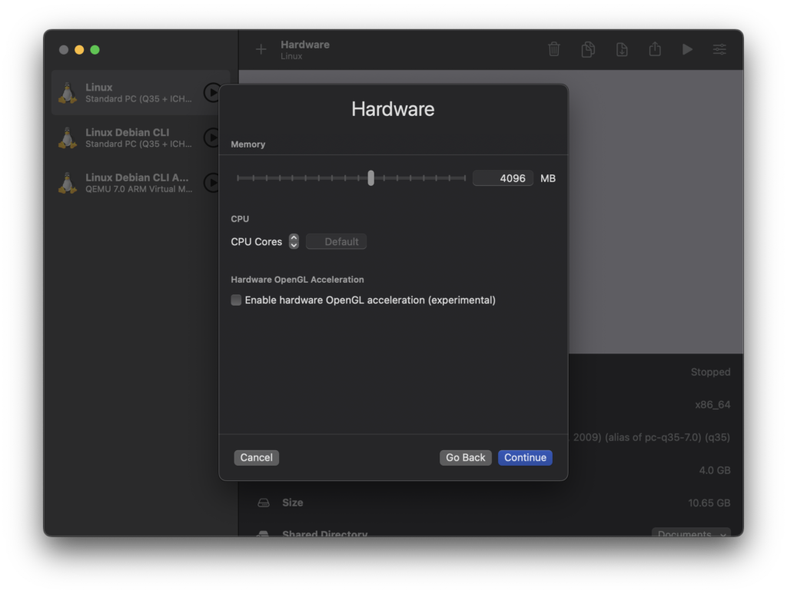
Task: Start VM with toolbar play icon
Action: point(687,49)
